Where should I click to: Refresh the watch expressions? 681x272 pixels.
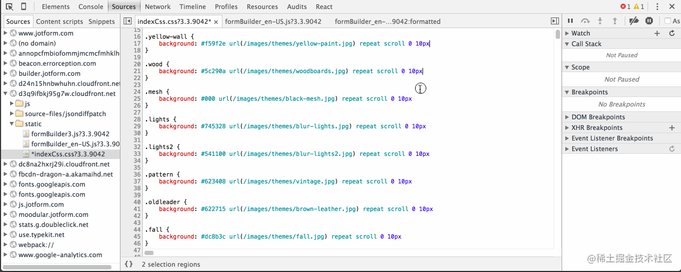672,33
